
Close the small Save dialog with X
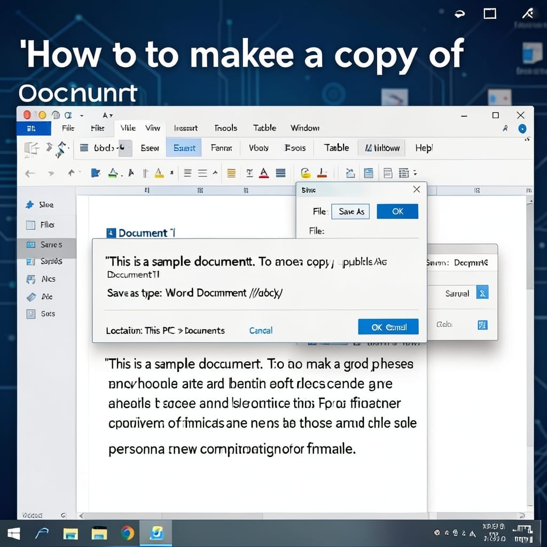point(417,189)
